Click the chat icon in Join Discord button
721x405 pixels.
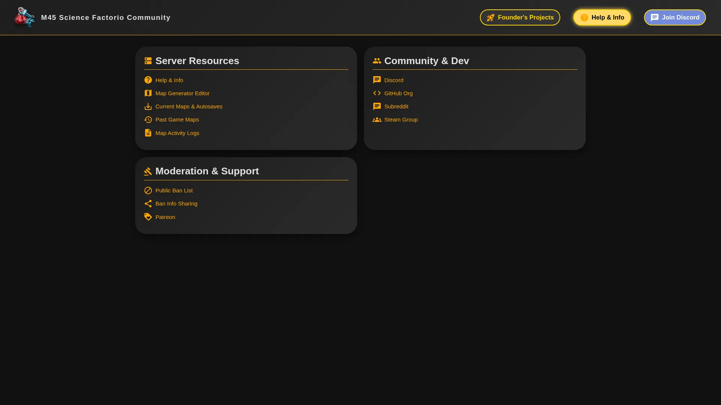point(655,18)
